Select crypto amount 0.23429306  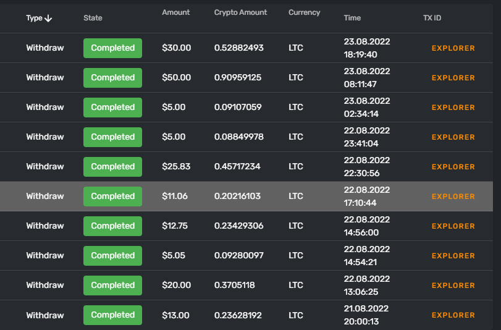click(x=239, y=226)
